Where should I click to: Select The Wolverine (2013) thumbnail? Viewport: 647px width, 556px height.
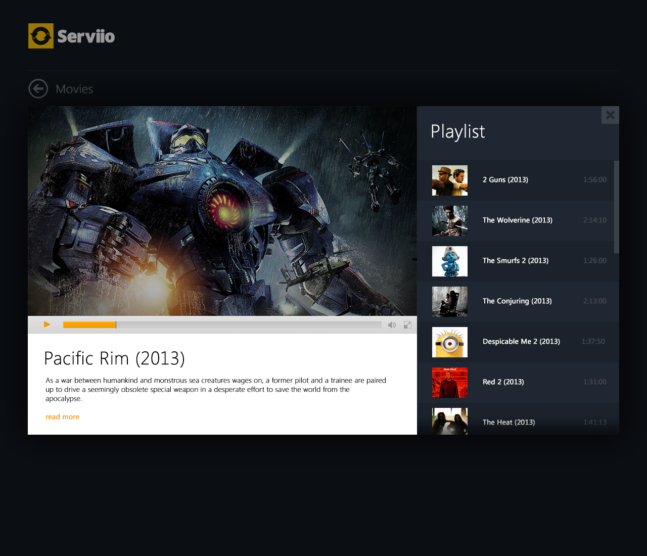click(x=450, y=221)
